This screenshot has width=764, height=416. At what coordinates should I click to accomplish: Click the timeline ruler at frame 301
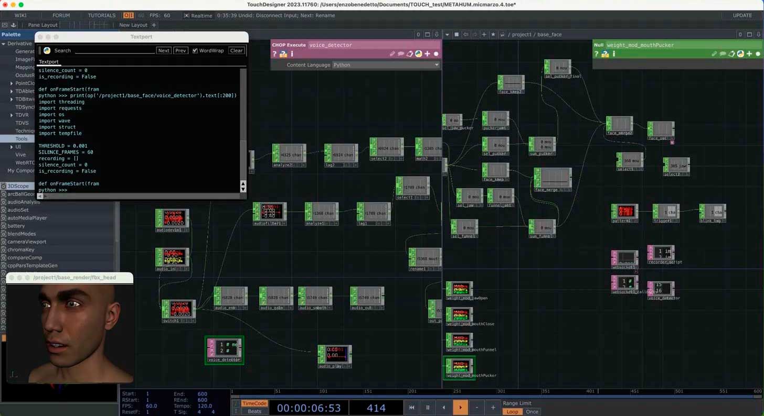(x=501, y=391)
